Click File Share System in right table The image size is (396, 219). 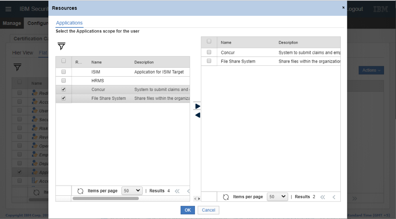pos(238,62)
